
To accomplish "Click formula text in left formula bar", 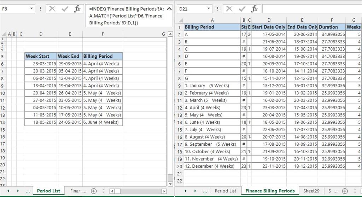I will tap(127, 16).
